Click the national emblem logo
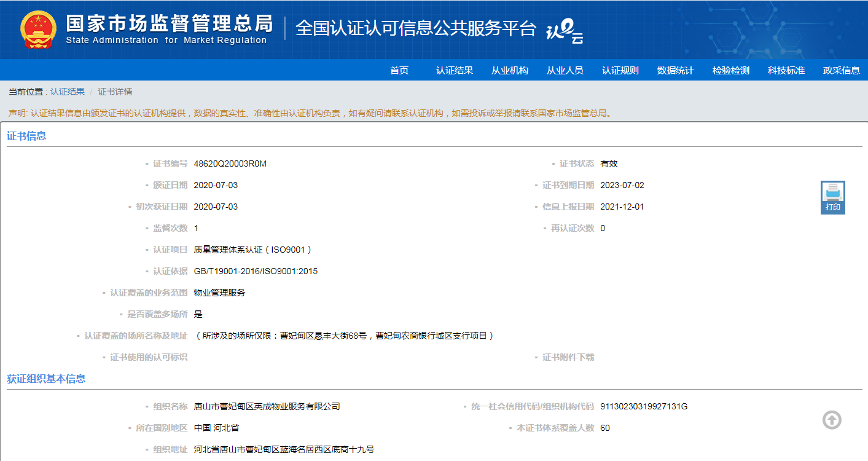 [38, 30]
